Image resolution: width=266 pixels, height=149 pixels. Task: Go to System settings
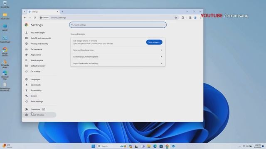pyautogui.click(x=34, y=96)
